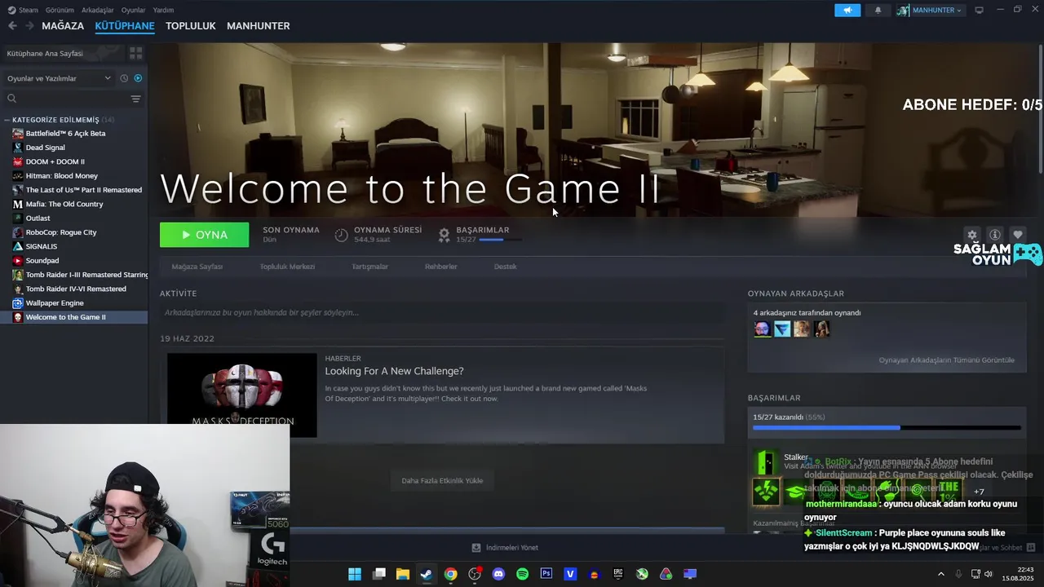
Task: Toggle sort by recent clock icon
Action: point(124,78)
